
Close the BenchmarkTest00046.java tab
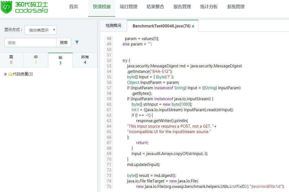coord(193,26)
